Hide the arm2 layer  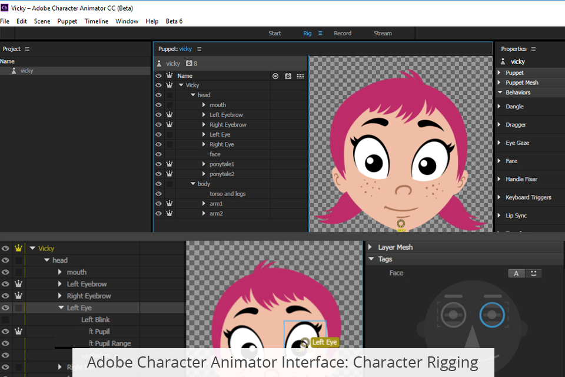pos(158,213)
